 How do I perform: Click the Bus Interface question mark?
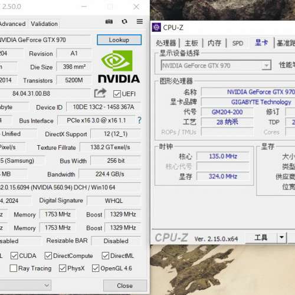point(139,120)
